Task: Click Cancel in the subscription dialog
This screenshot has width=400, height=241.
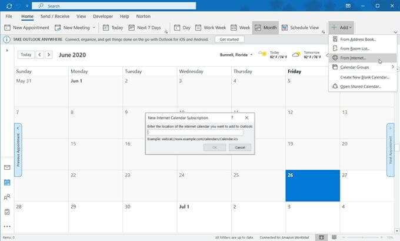Action: tap(239, 147)
